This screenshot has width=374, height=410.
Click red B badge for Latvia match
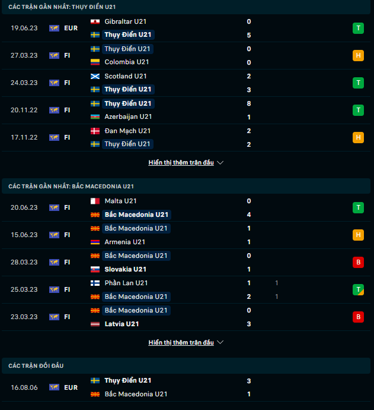point(358,317)
